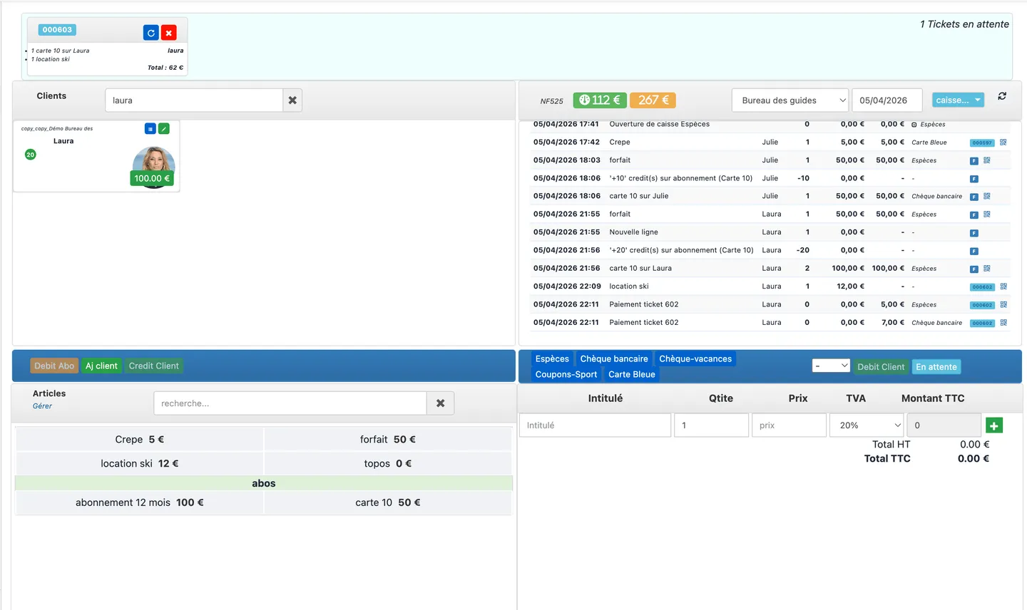
Task: Follow the Gérer articles link
Action: (42, 406)
